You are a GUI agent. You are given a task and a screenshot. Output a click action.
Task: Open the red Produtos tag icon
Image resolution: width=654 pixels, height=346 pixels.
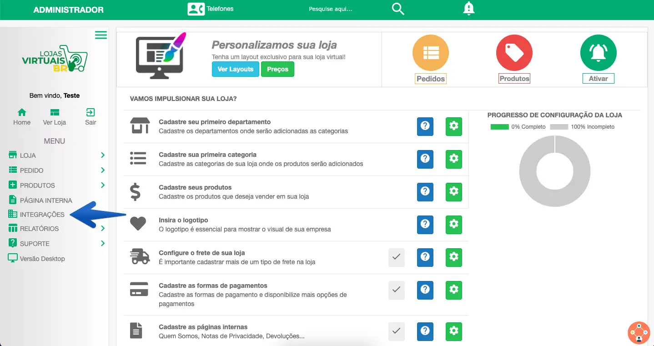[x=514, y=53]
